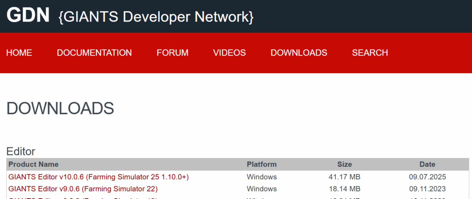Click the Platform column header
Image resolution: width=472 pixels, height=199 pixels.
tap(262, 164)
